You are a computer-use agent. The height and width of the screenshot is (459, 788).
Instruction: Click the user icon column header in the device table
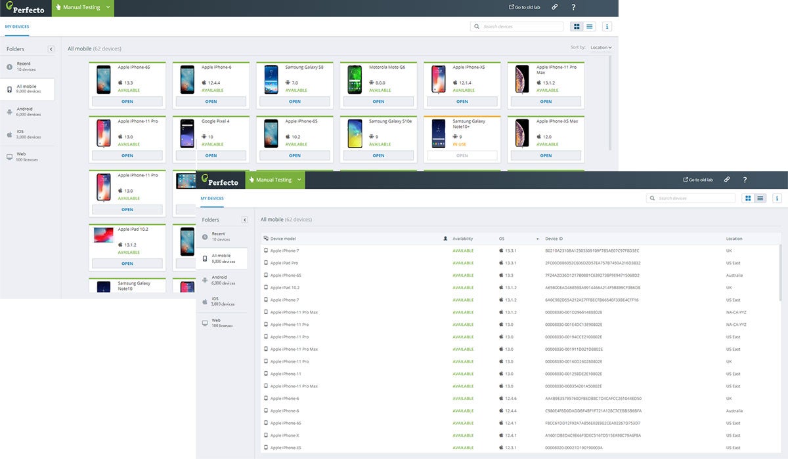tap(446, 239)
